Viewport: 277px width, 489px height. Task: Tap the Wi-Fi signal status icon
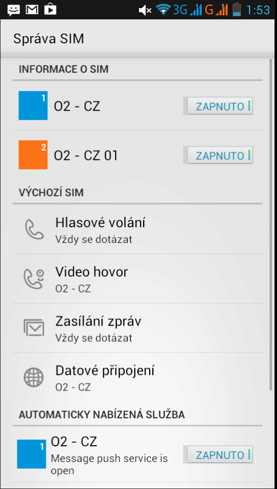(x=162, y=10)
